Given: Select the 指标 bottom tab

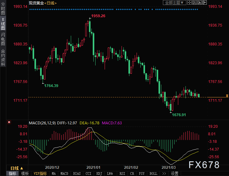Looking at the screenshot, I should (13, 174).
